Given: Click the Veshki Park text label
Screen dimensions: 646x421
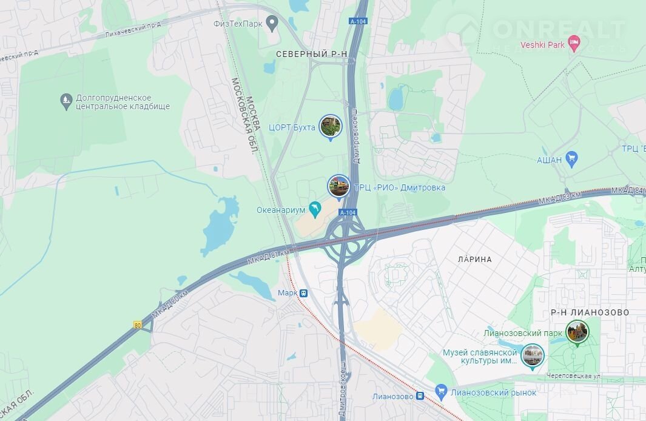Looking at the screenshot, I should pos(542,44).
